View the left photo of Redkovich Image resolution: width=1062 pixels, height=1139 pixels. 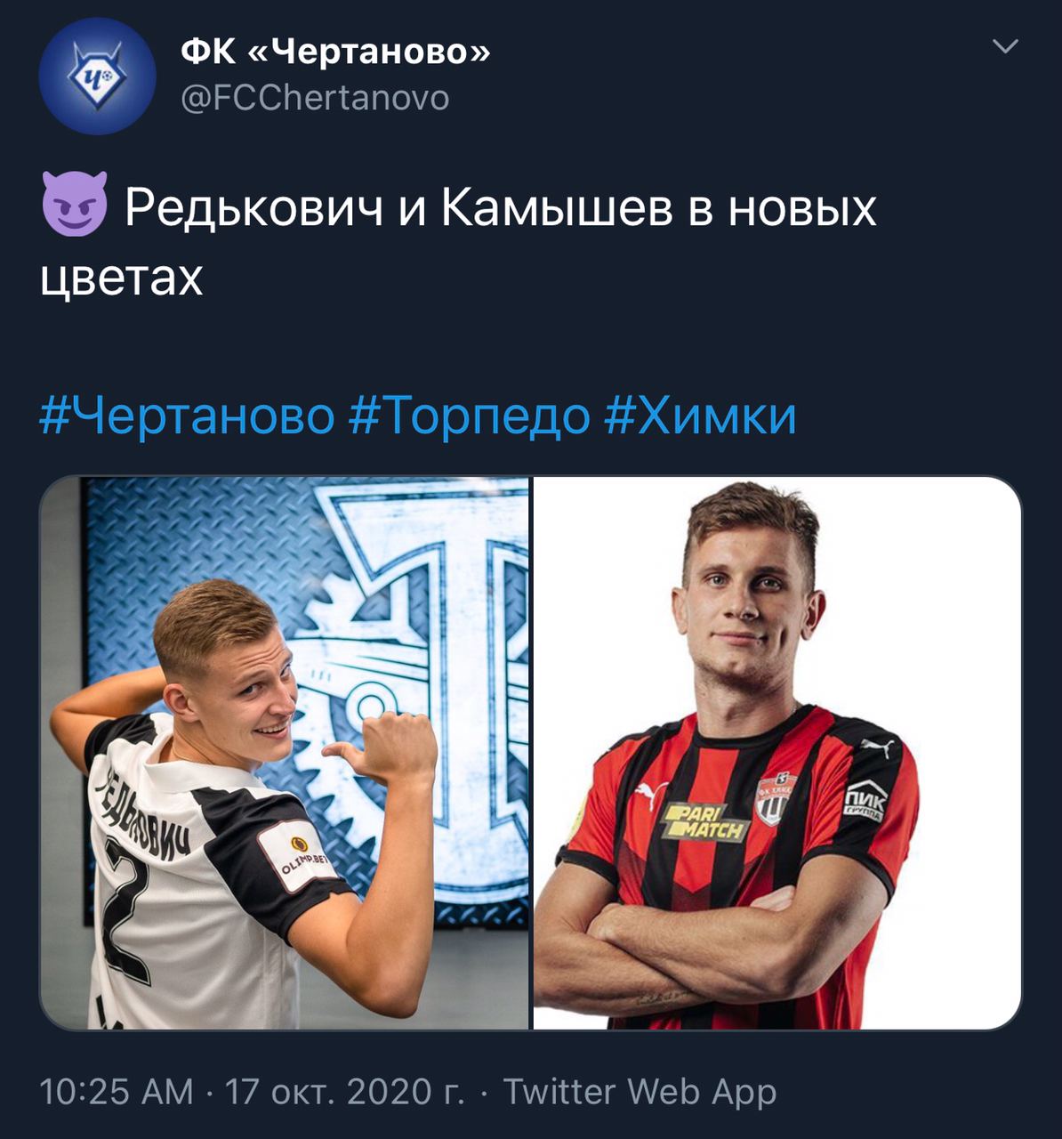pos(285,753)
